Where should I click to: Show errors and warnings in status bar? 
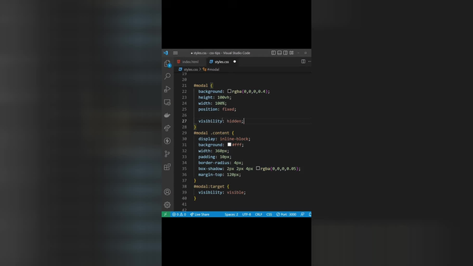click(179, 214)
